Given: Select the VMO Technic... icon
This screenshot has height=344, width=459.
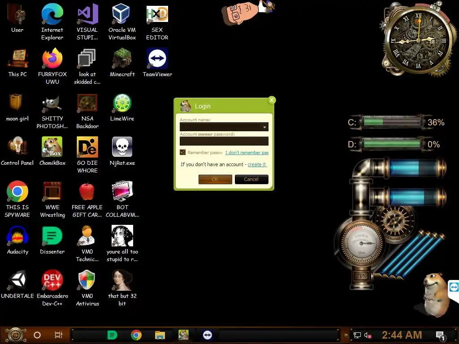Looking at the screenshot, I should pos(87,244).
